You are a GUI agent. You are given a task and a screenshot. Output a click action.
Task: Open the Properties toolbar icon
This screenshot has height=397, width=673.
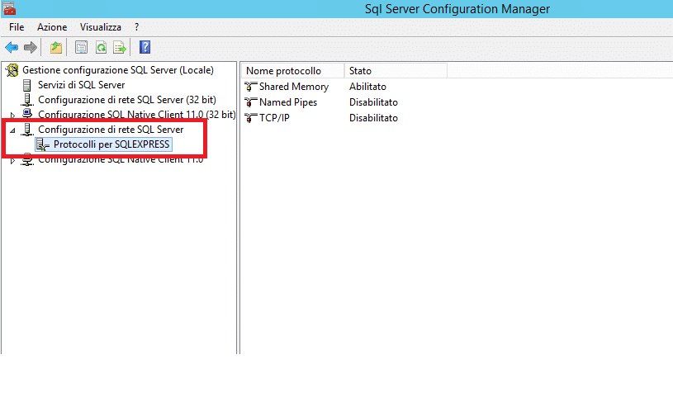pyautogui.click(x=81, y=47)
